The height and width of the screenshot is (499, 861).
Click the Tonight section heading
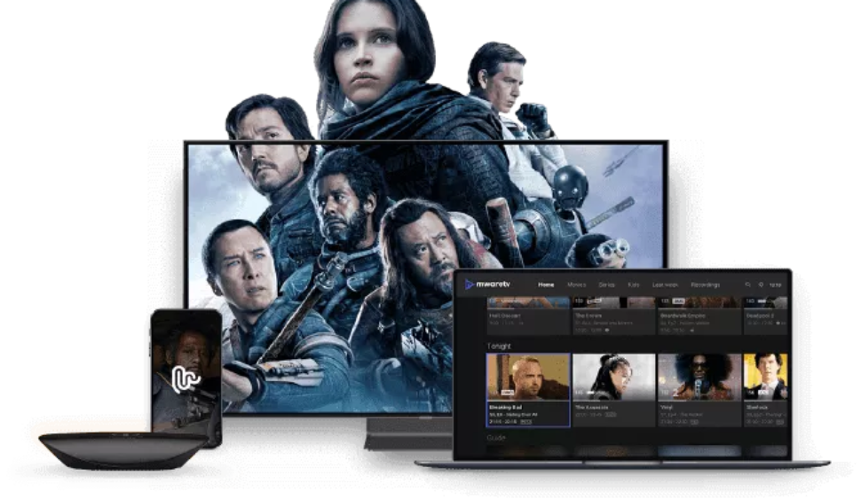[499, 346]
